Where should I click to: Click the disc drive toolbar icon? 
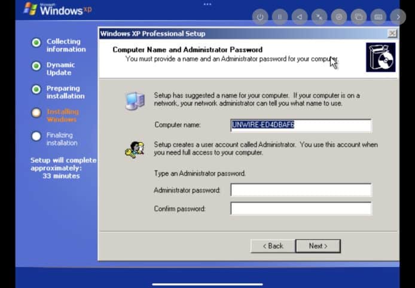pos(339,17)
